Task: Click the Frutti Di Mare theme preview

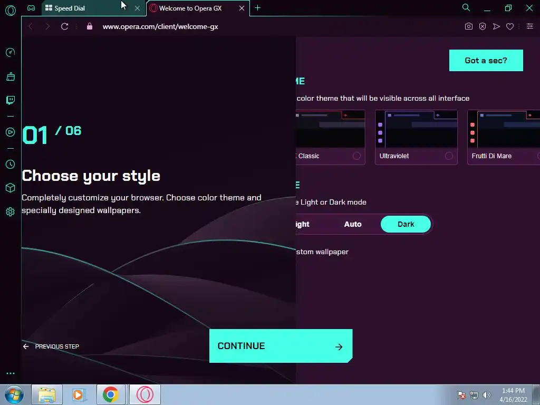Action: pyautogui.click(x=504, y=129)
